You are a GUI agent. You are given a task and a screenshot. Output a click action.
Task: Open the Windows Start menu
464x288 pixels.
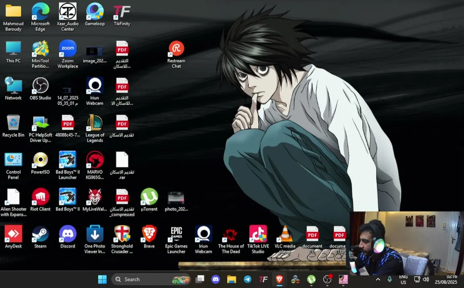pos(102,279)
